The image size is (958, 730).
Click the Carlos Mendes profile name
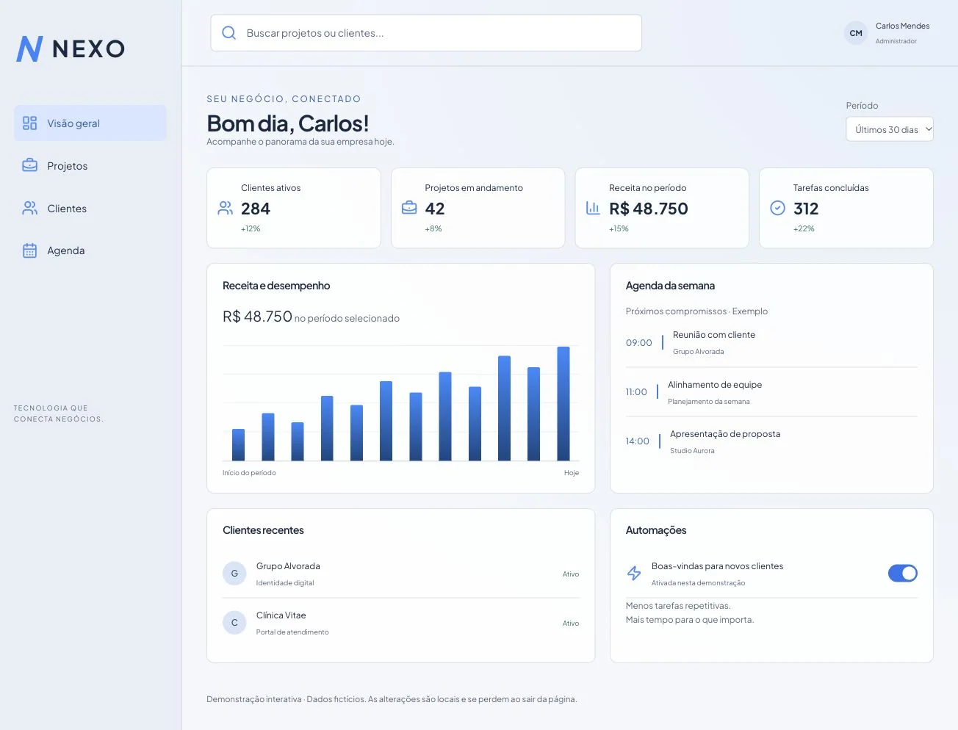(902, 26)
